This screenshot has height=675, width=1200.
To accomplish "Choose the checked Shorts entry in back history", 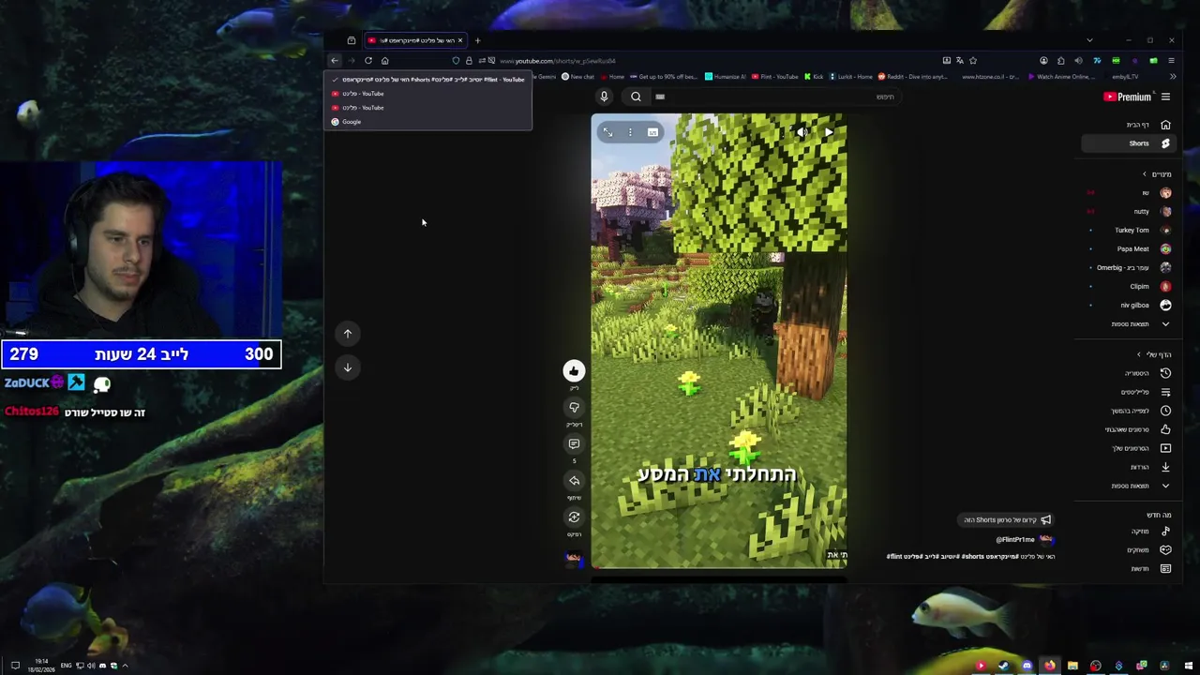I will coord(427,80).
